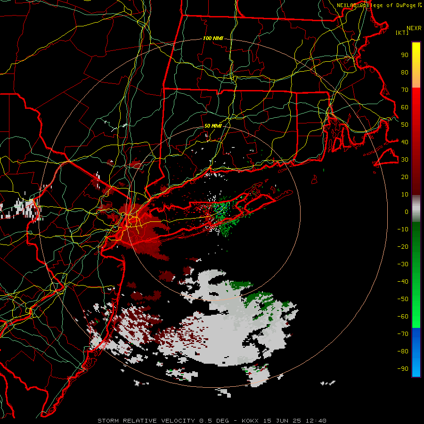Viewport: 424px width, 424px height.
Task: Click the -70 value on velocity scale
Action: point(403,334)
